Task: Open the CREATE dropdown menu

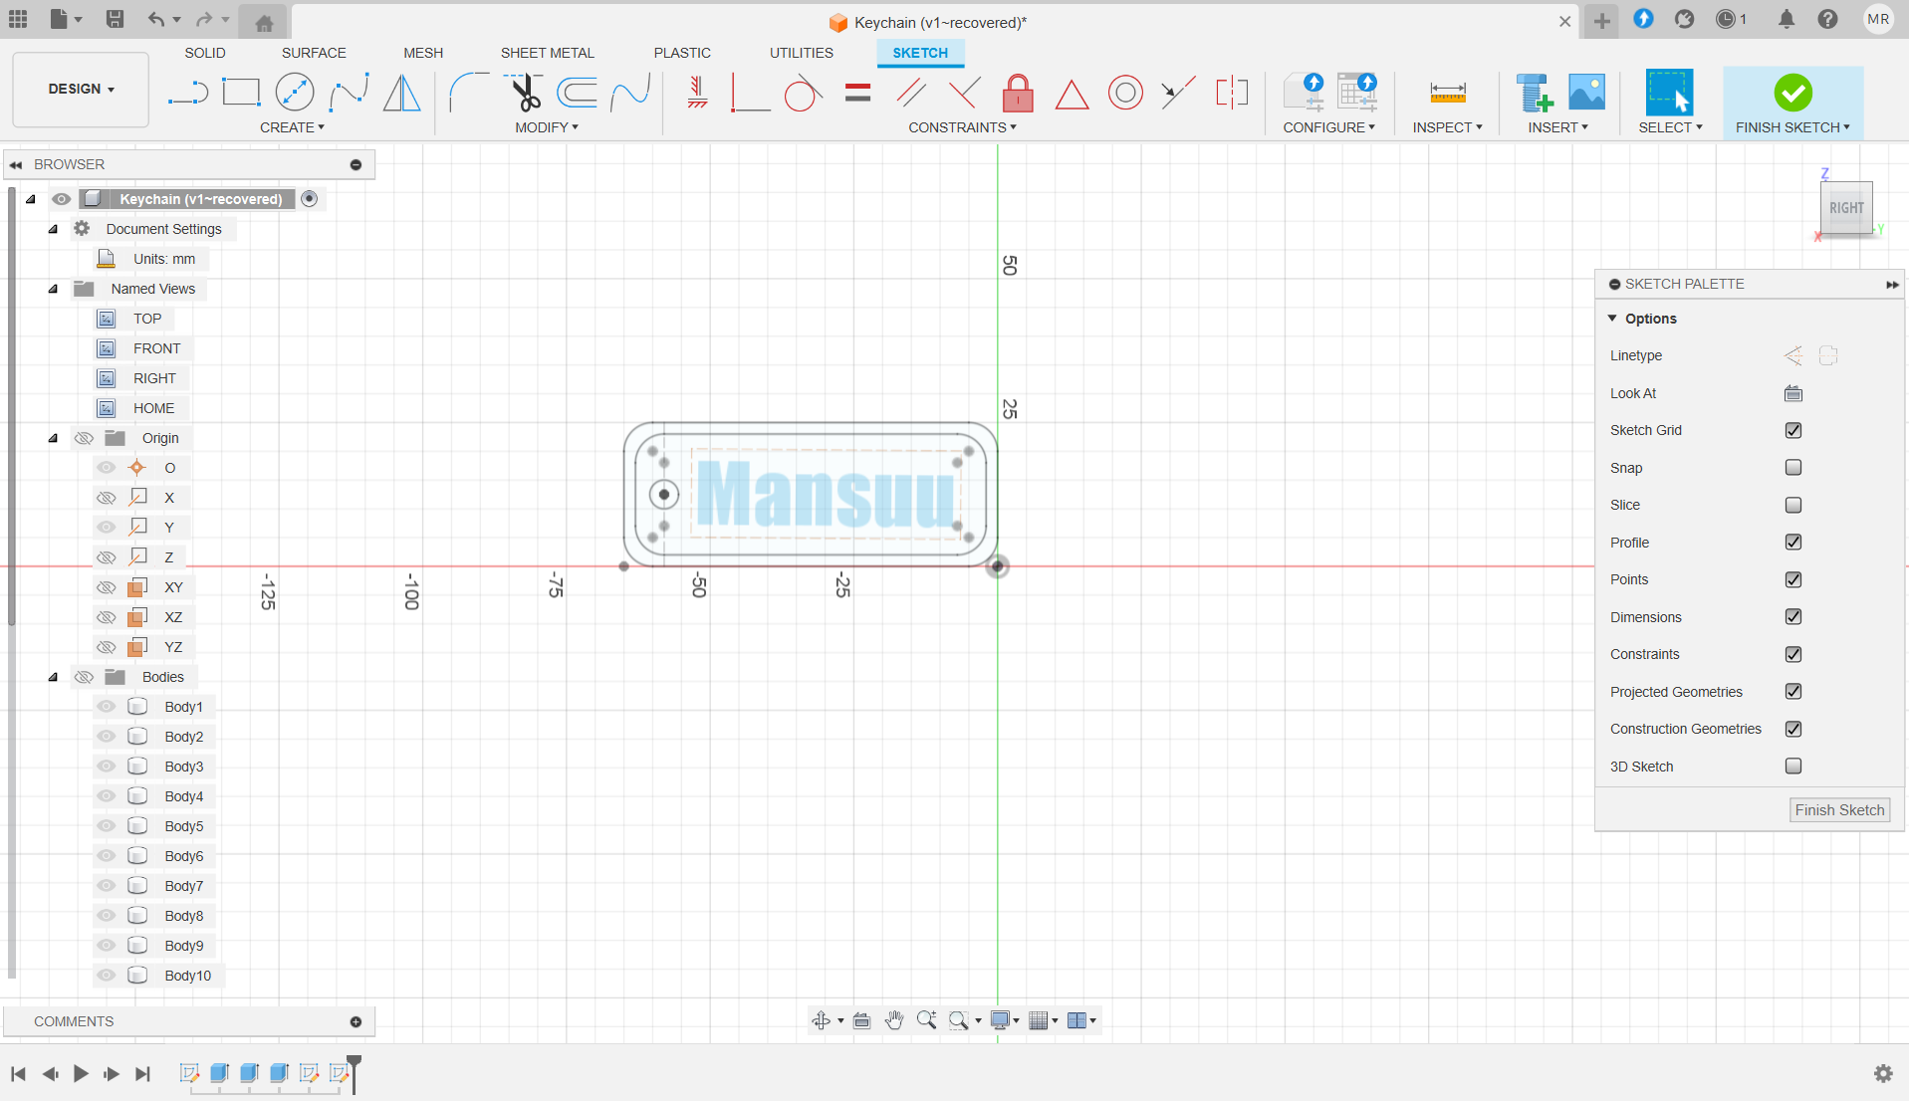Action: (x=292, y=127)
